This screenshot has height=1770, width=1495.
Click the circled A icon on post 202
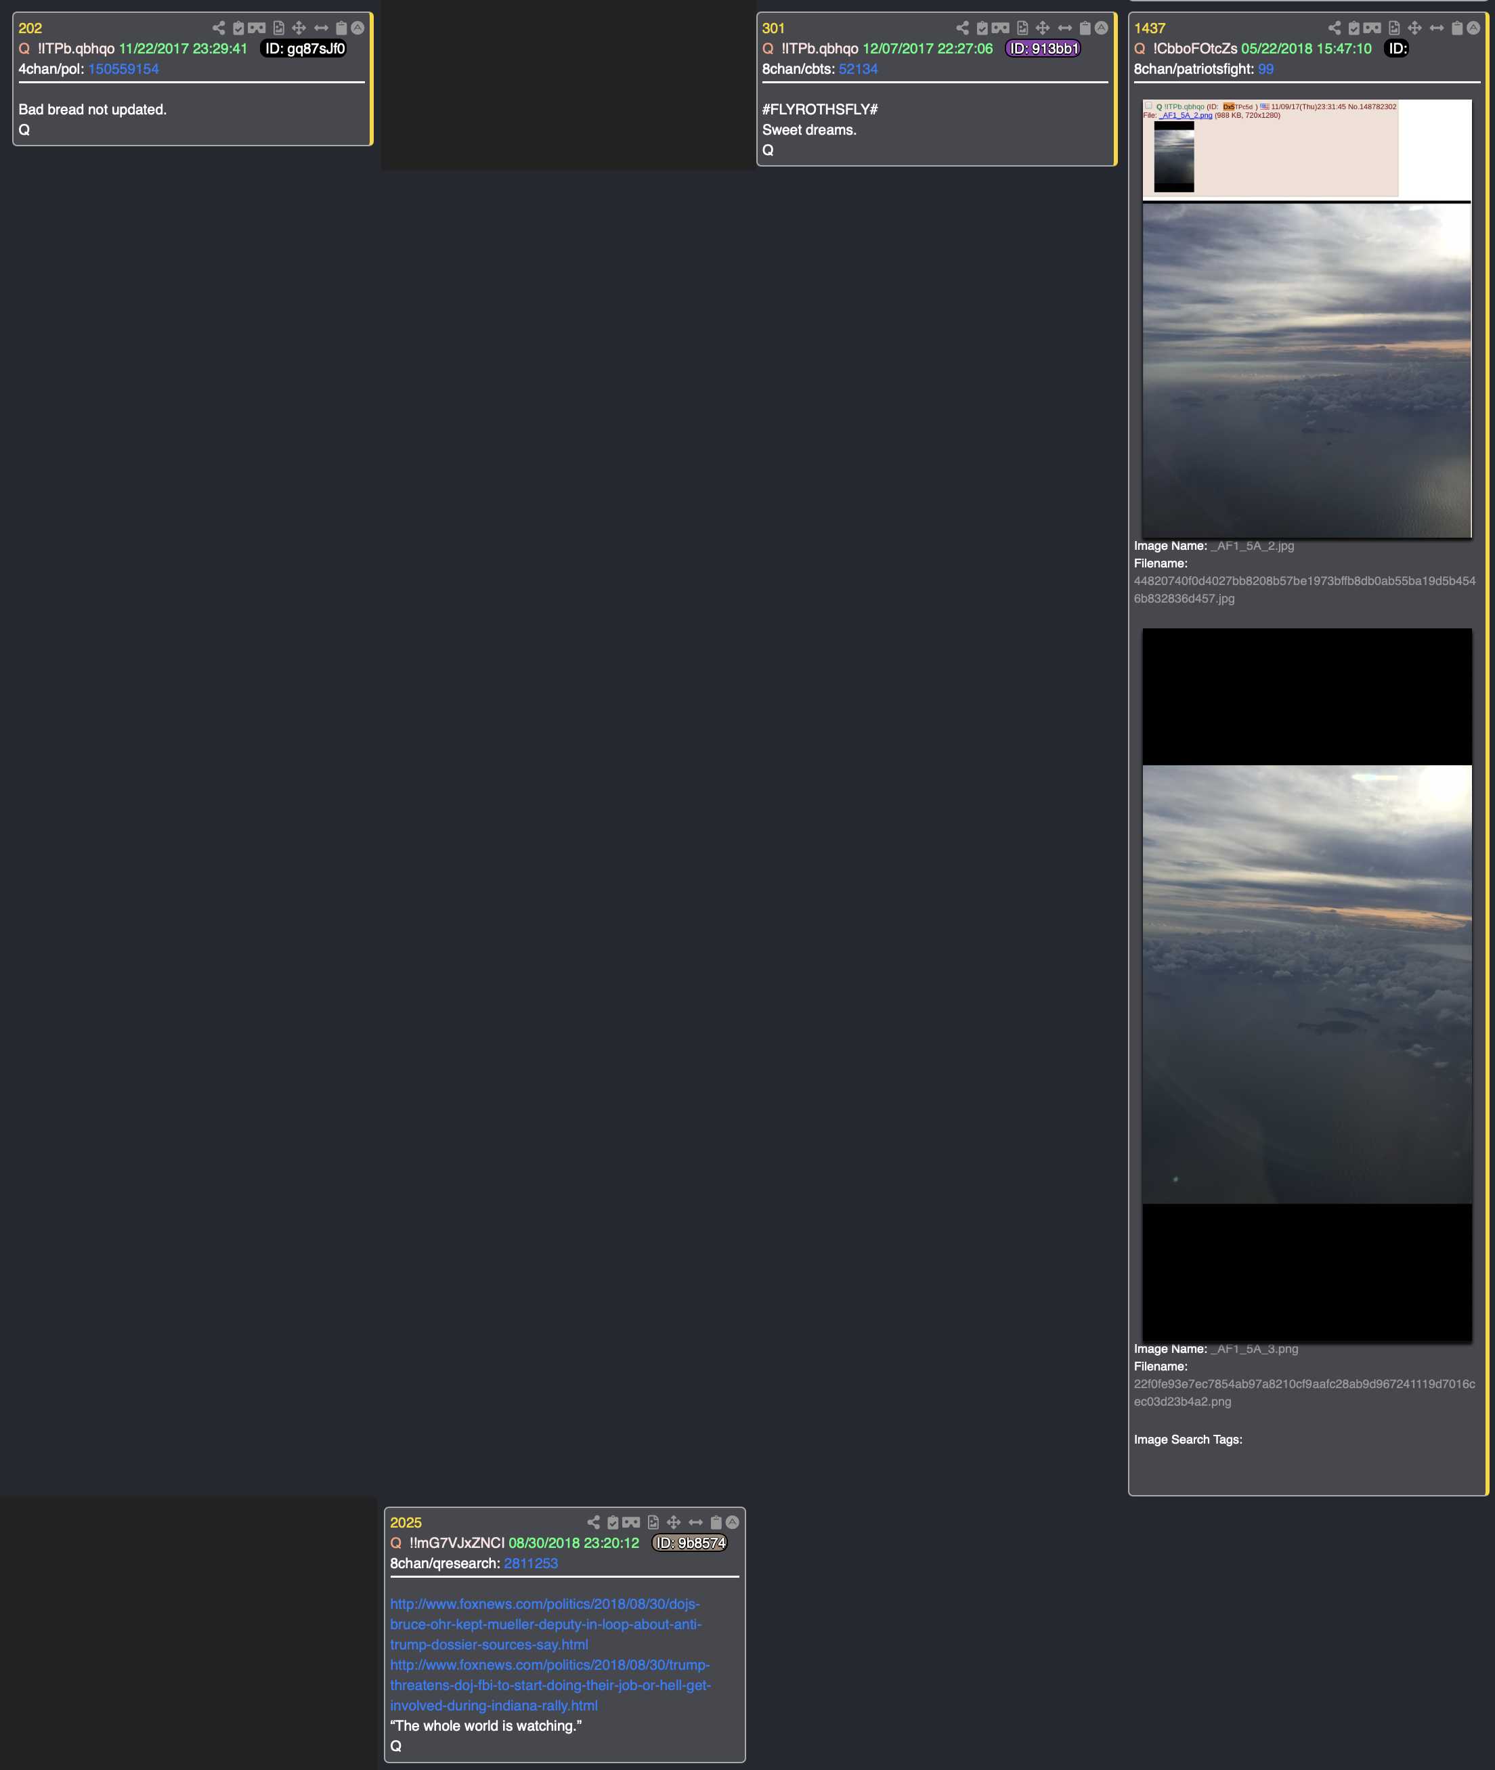click(357, 28)
